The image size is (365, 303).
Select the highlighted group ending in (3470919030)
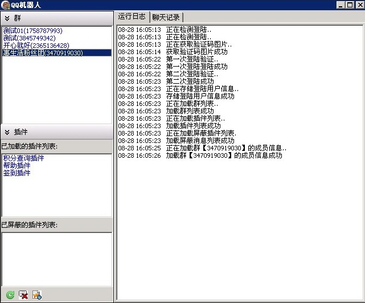(x=43, y=53)
